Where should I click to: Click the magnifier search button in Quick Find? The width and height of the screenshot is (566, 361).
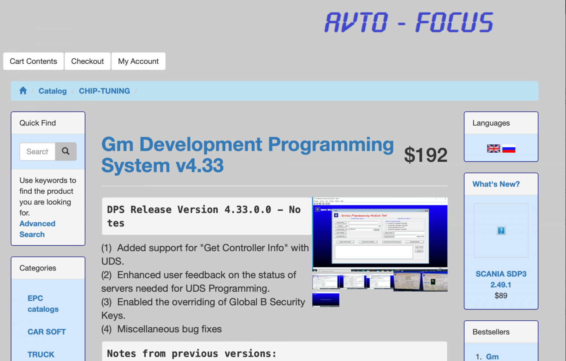pyautogui.click(x=66, y=151)
